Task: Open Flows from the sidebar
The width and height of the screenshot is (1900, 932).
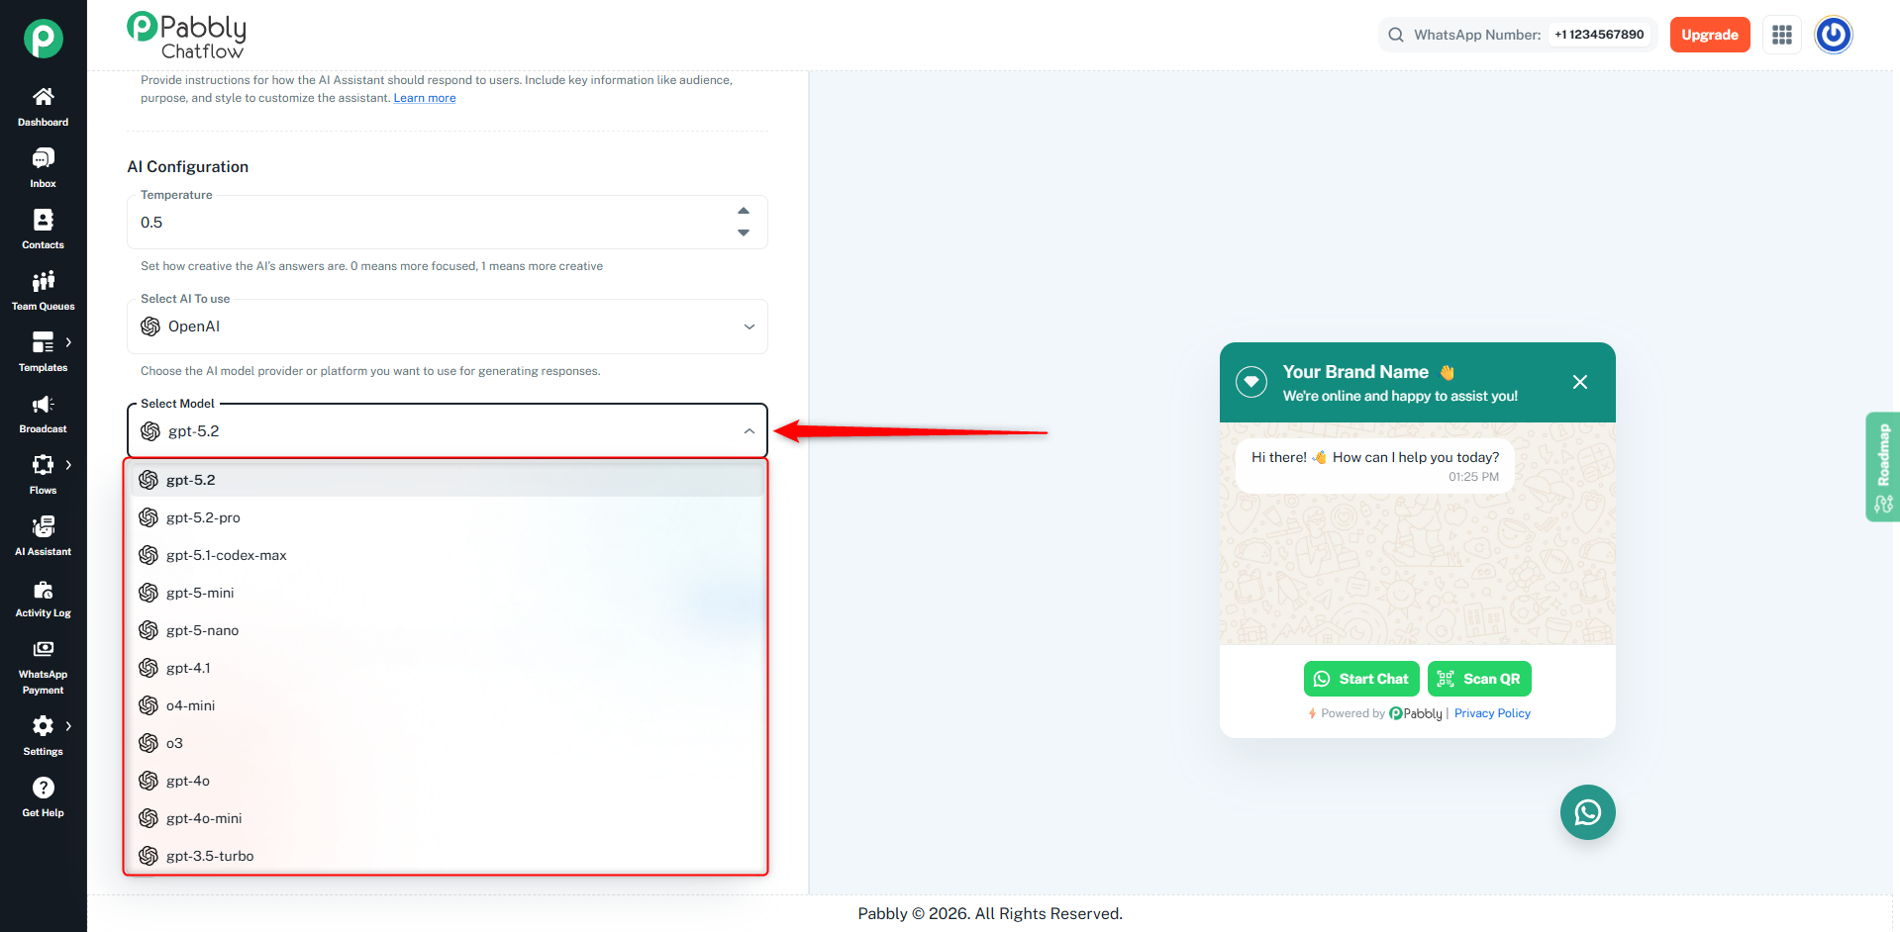Action: click(x=43, y=474)
